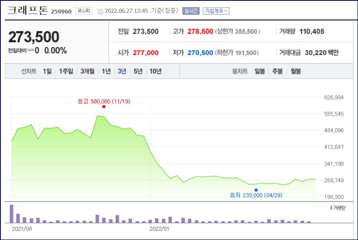
Task: Click the 최고 580,000 (11/19) label
Action: [x=104, y=101]
